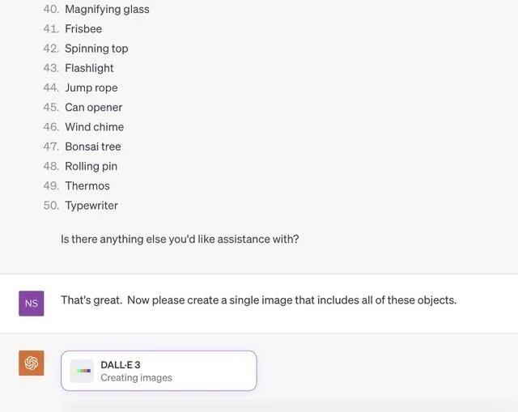Click the 'Thermos' list item
The height and width of the screenshot is (412, 518).
[x=87, y=185]
